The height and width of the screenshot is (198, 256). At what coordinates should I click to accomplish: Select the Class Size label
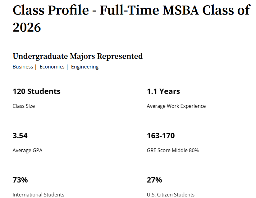click(x=24, y=106)
